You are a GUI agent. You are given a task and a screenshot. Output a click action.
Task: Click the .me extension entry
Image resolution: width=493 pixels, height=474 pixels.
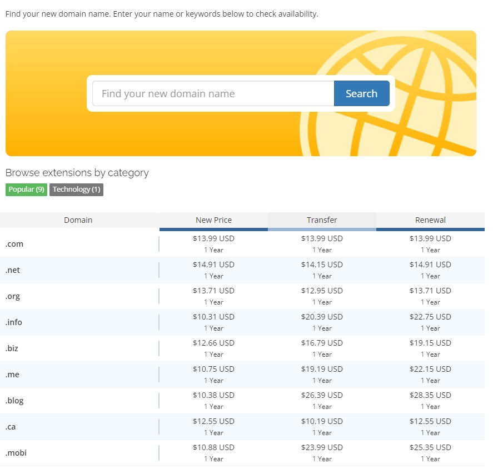point(12,375)
